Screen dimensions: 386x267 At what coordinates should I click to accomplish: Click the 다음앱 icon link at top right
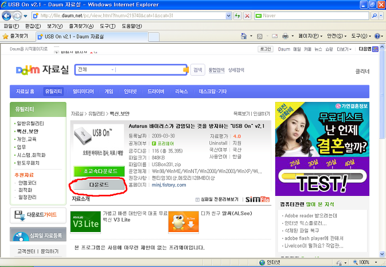(x=368, y=49)
